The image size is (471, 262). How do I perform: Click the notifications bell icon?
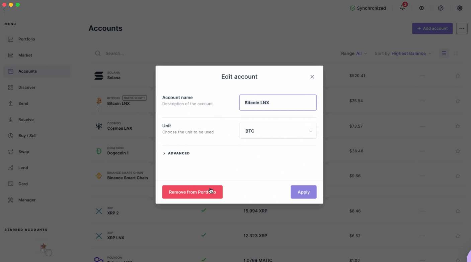click(402, 8)
